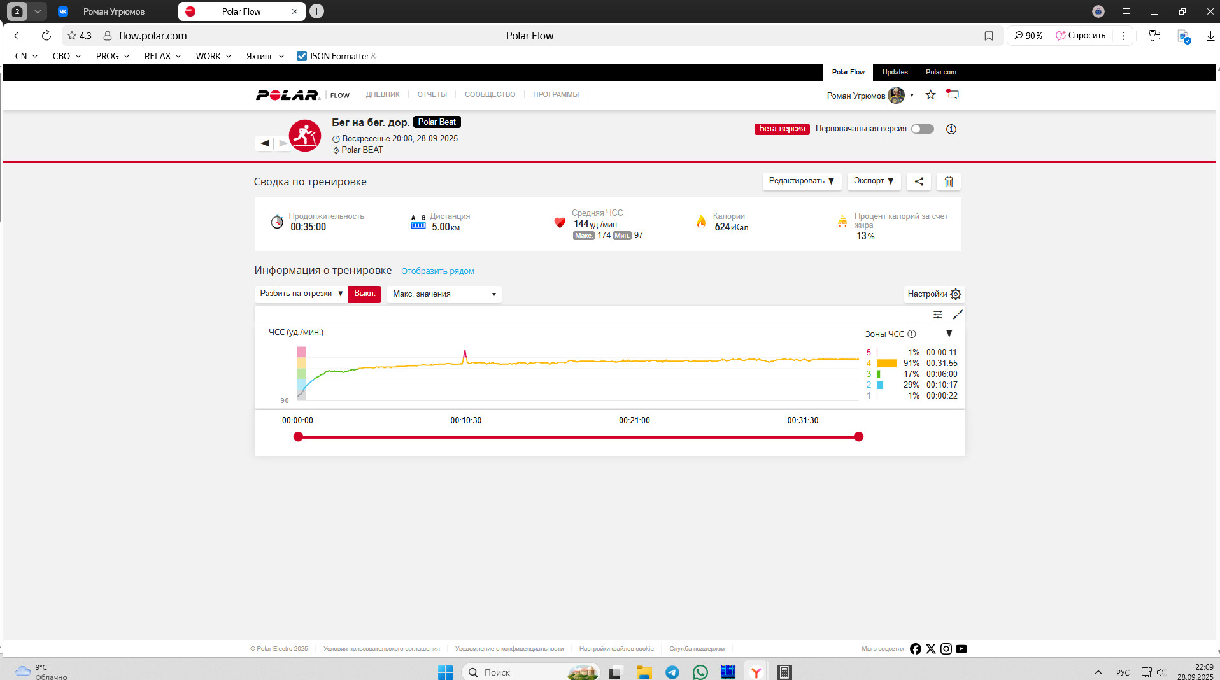Toggle the Выкл. split button
Screen dimensions: 1220x680
click(x=365, y=294)
